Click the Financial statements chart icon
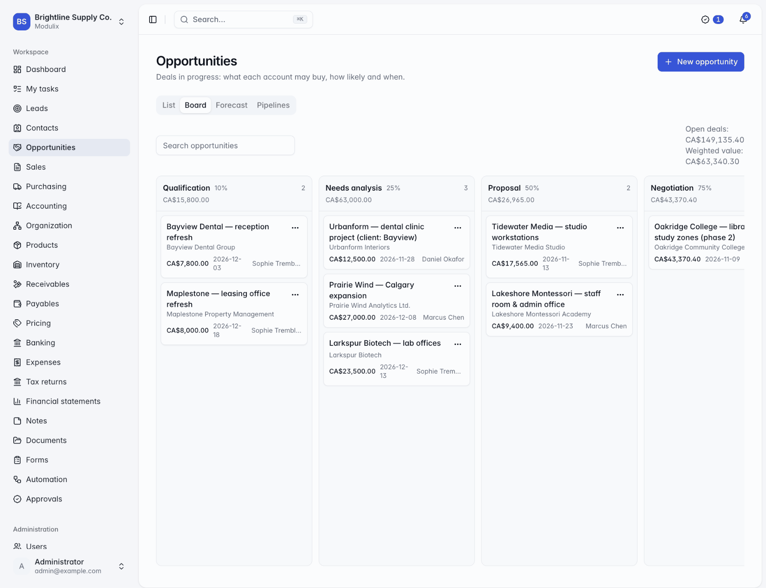Viewport: 766px width, 588px height. tap(17, 401)
